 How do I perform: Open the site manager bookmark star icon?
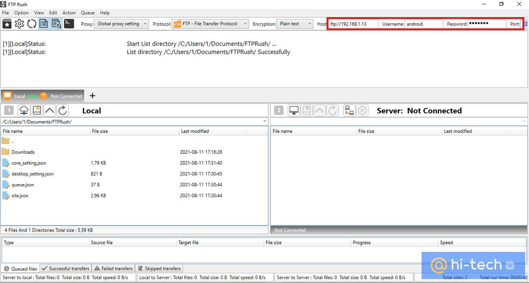click(x=7, y=24)
